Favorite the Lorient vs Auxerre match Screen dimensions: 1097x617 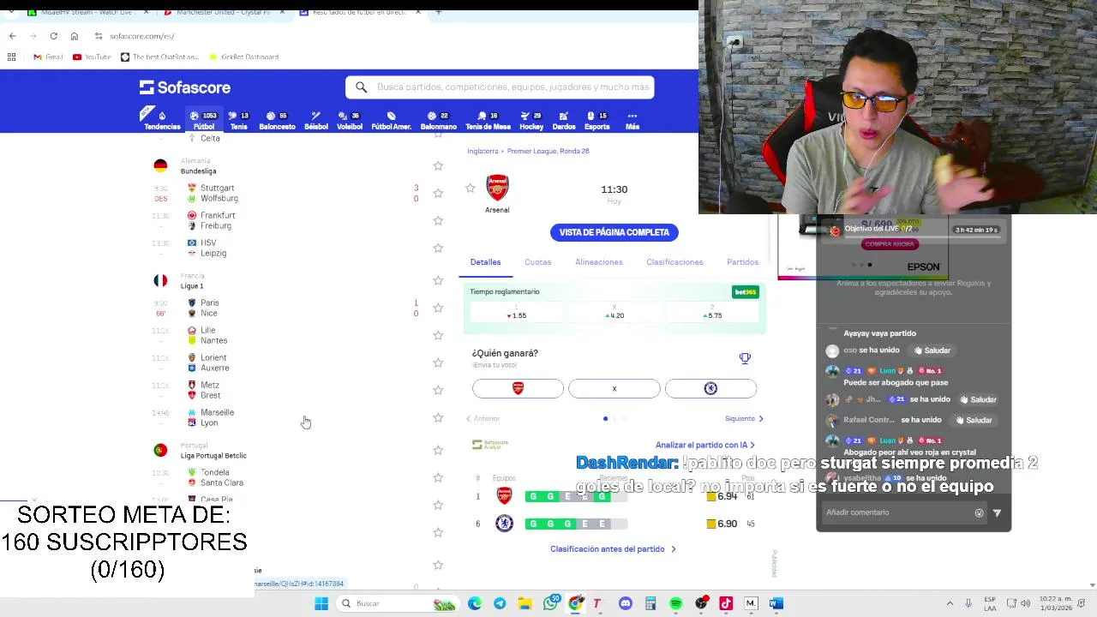438,362
